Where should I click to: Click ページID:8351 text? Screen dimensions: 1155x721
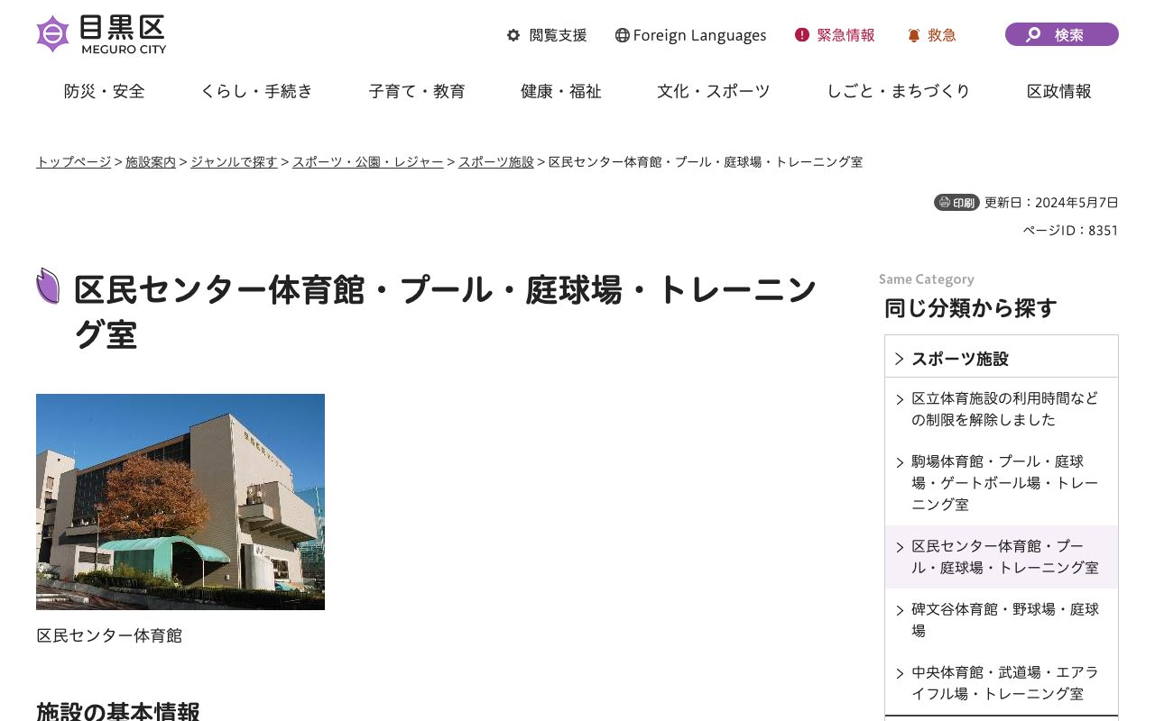point(1070,231)
